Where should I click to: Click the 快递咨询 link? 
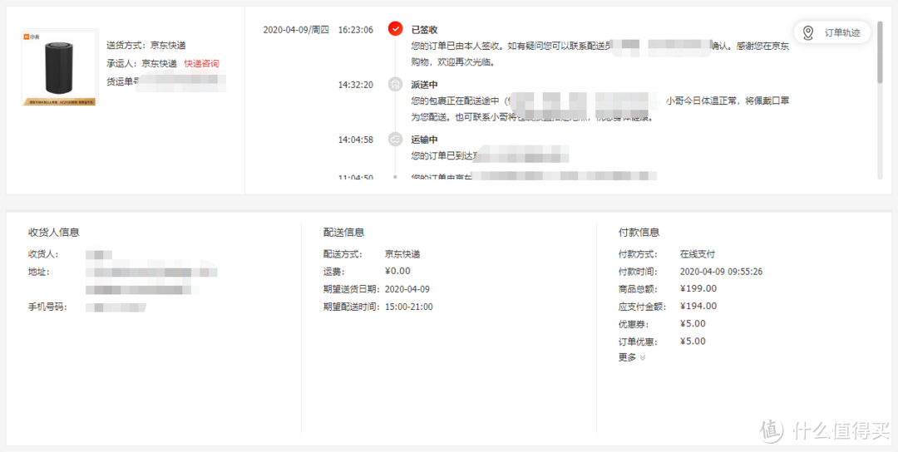[201, 63]
